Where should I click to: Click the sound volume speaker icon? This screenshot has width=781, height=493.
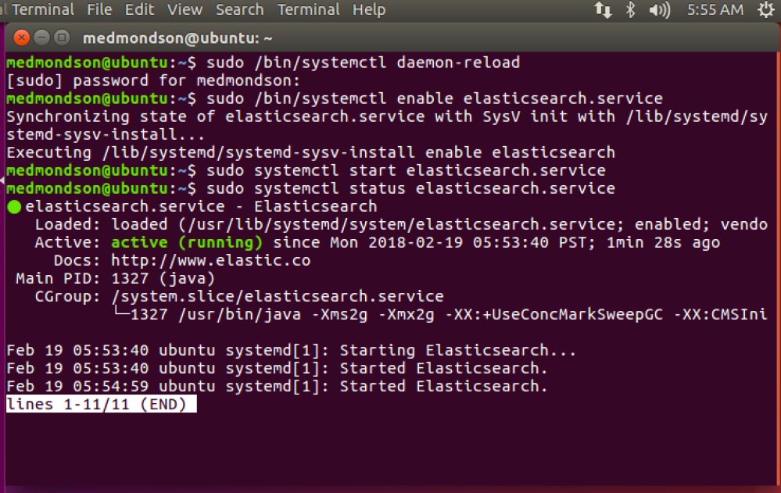(x=659, y=10)
